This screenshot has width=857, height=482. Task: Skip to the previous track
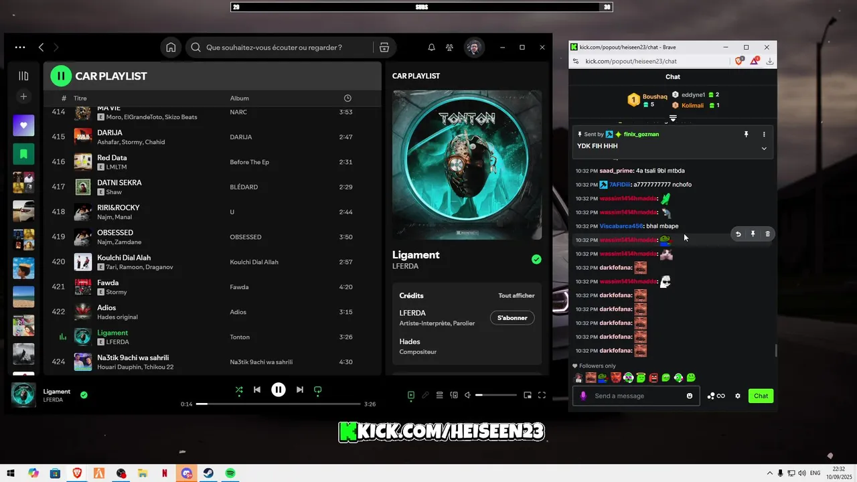tap(257, 390)
